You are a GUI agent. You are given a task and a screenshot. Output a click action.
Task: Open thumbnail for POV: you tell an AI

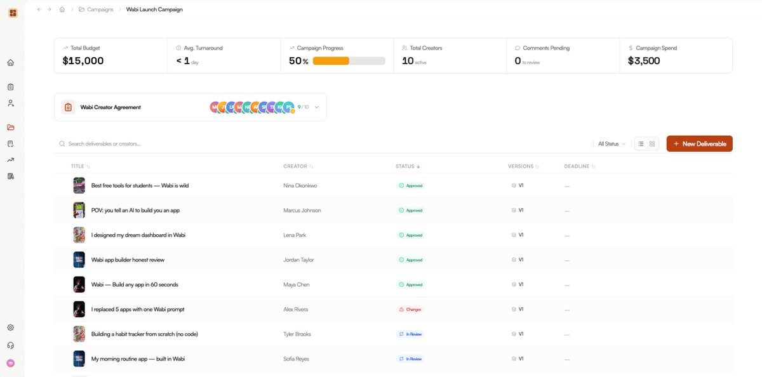coord(79,210)
